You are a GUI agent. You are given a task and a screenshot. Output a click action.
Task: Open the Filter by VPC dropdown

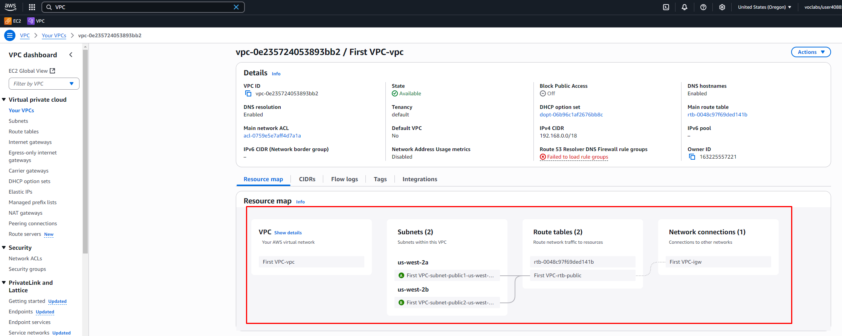point(44,84)
